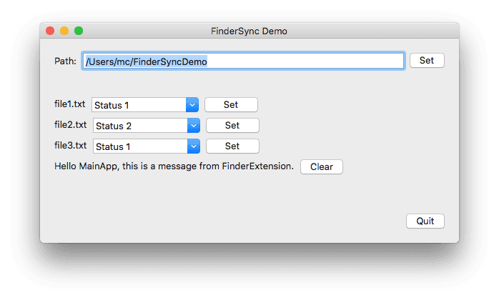Image resolution: width=499 pixels, height=300 pixels.
Task: Click Set button in the file2.txt row
Action: pos(232,125)
